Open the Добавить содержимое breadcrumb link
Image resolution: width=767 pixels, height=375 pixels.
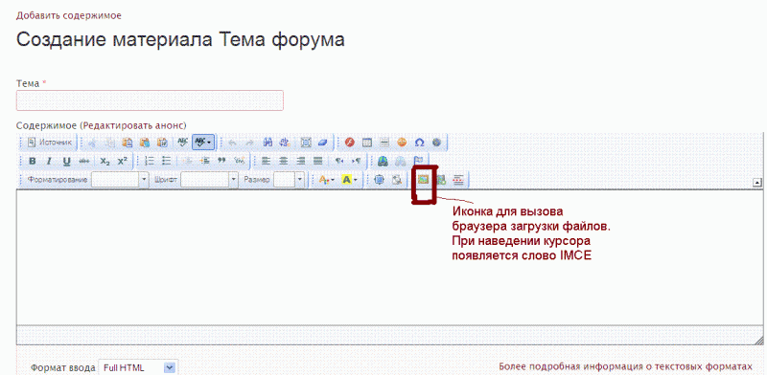point(69,15)
